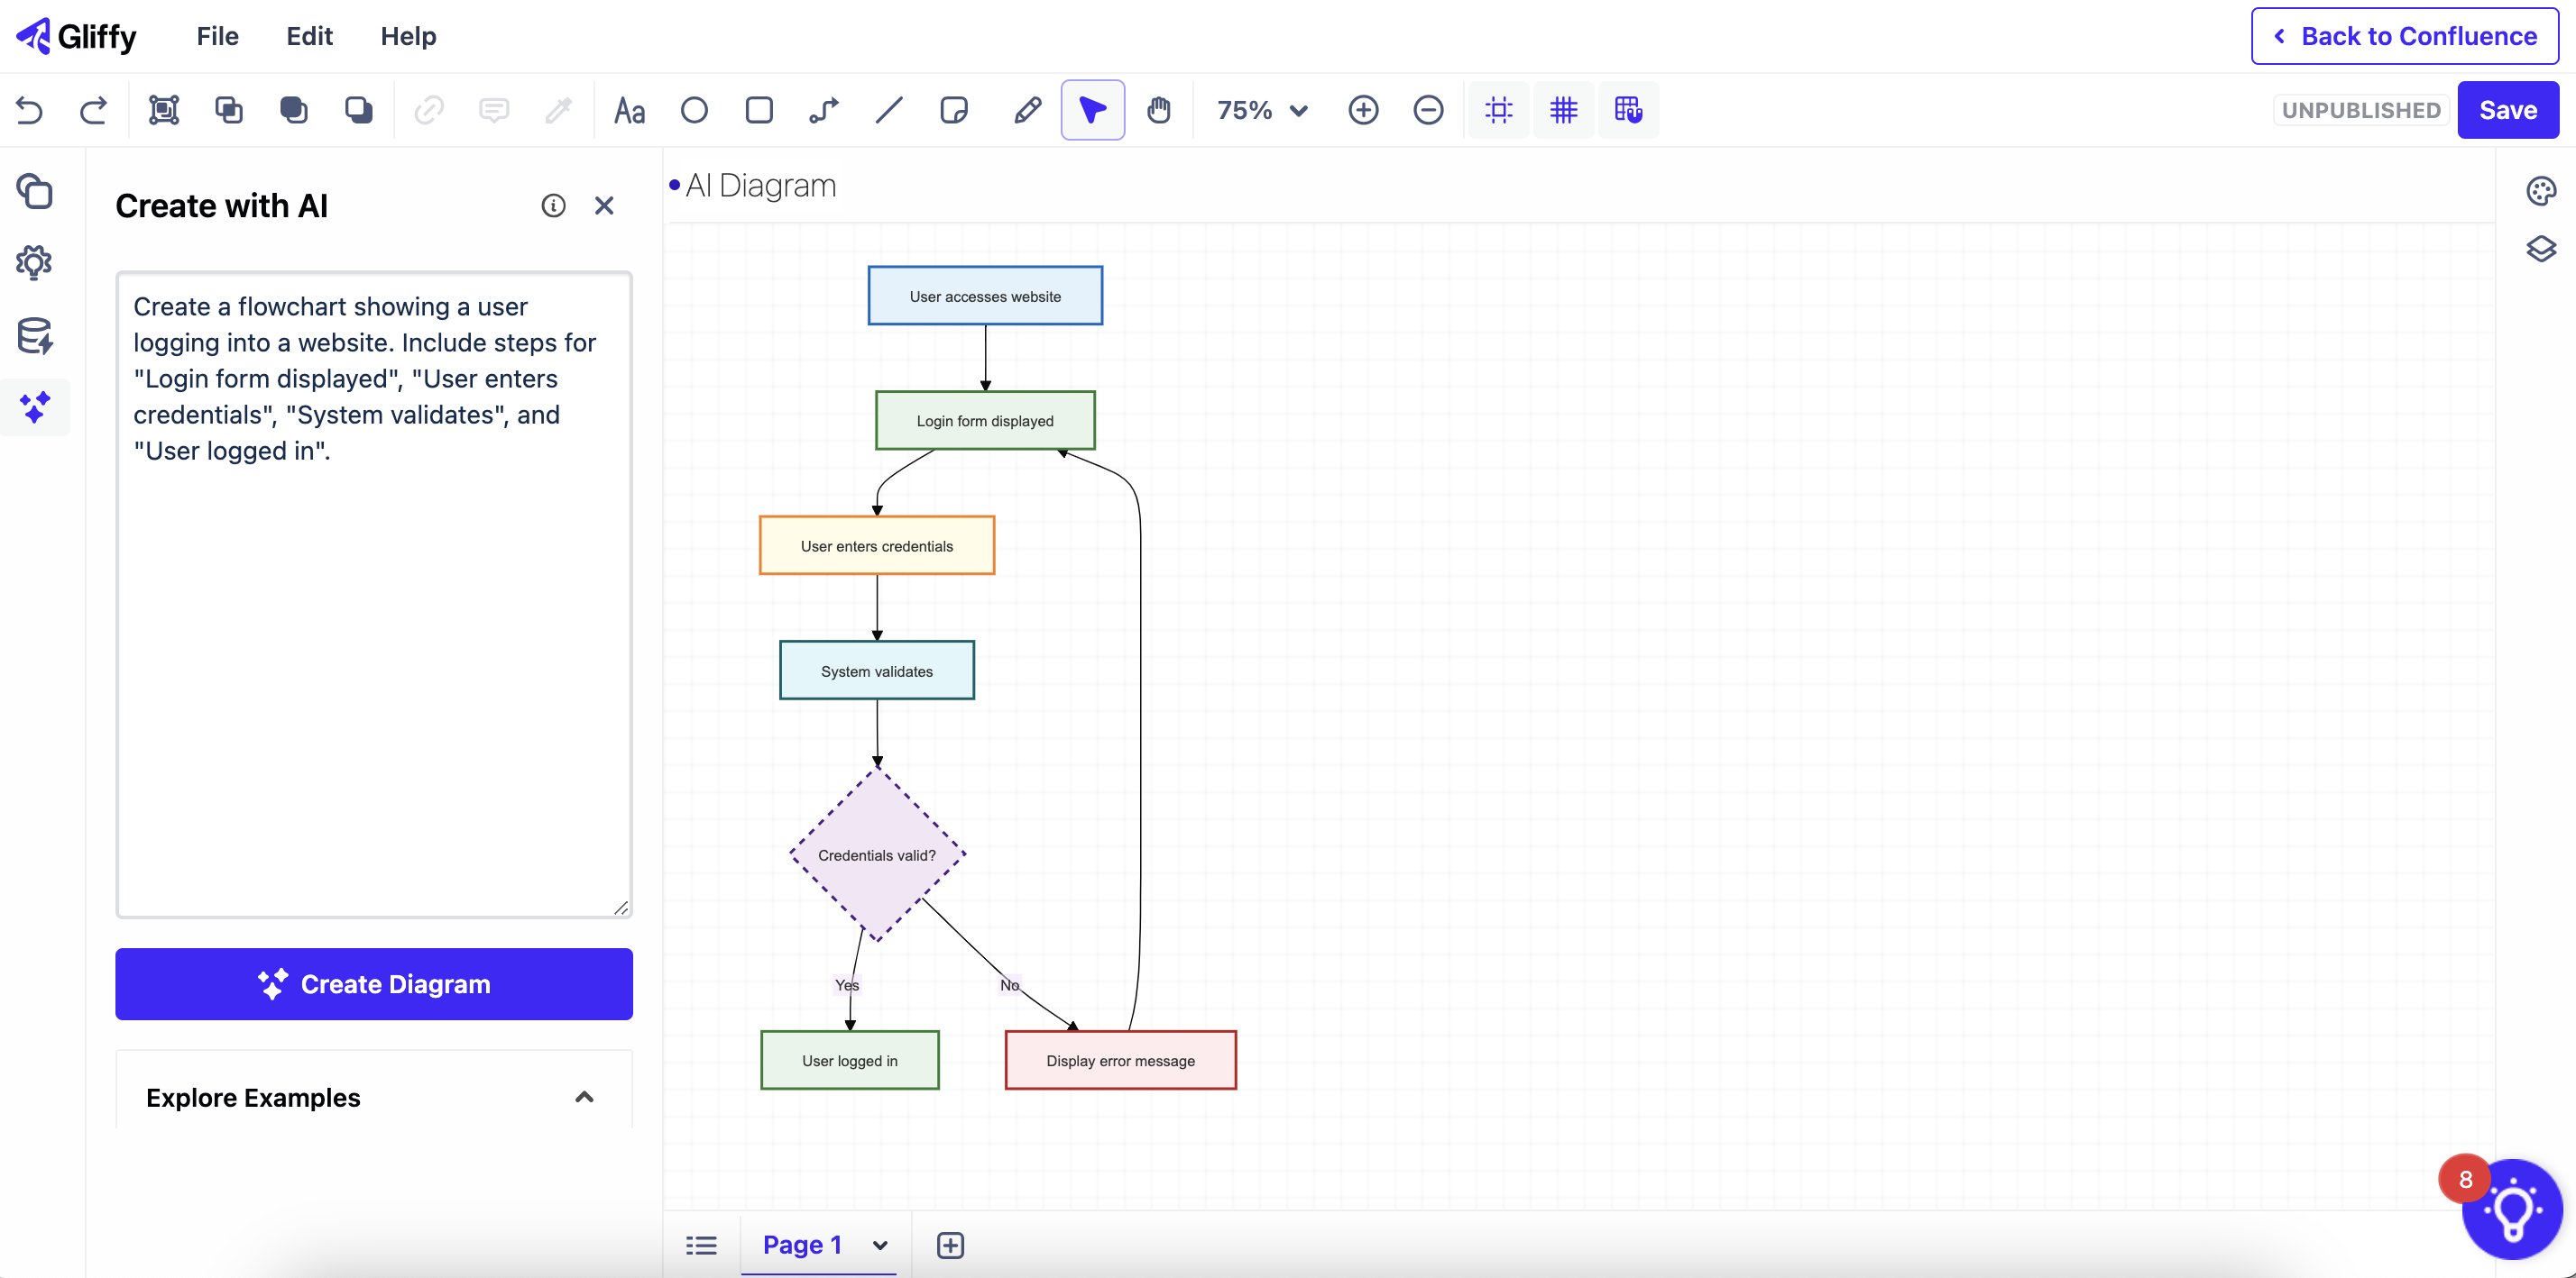Screen dimensions: 2576x1278
Task: Open the Edit menu
Action: tap(309, 36)
